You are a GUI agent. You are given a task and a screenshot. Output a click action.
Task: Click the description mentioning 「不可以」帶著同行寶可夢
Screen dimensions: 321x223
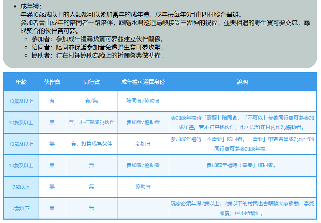point(242,122)
